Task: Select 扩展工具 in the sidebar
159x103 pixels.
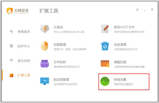Action: (x=20, y=75)
